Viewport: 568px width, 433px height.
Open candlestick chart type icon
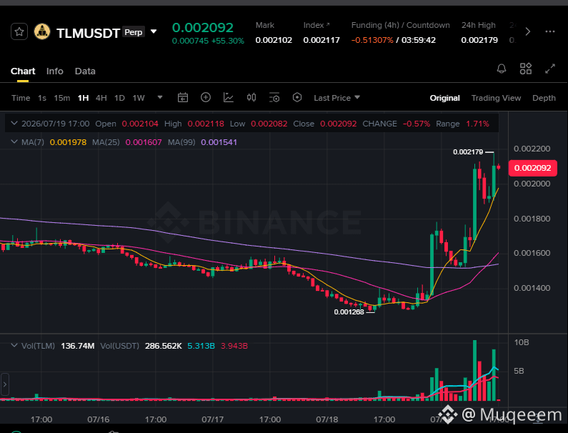(x=251, y=97)
